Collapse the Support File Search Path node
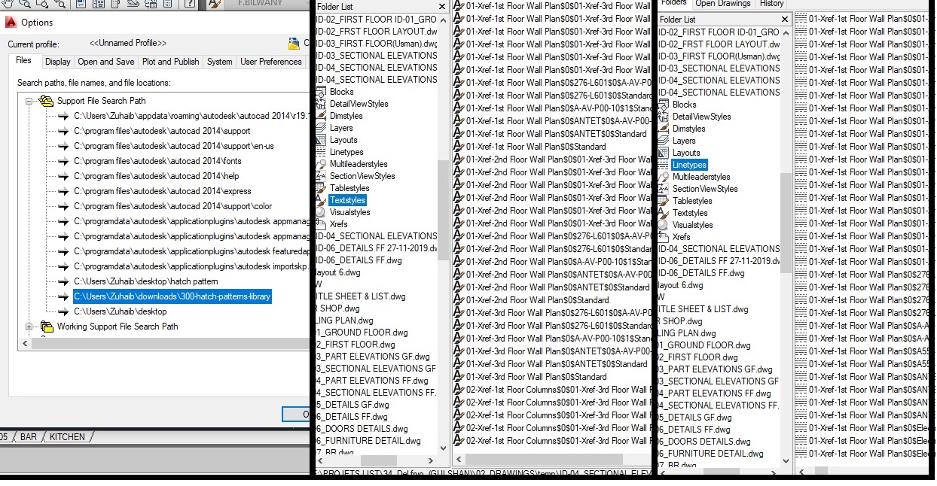Viewport: 937px width, 486px height. (29, 101)
